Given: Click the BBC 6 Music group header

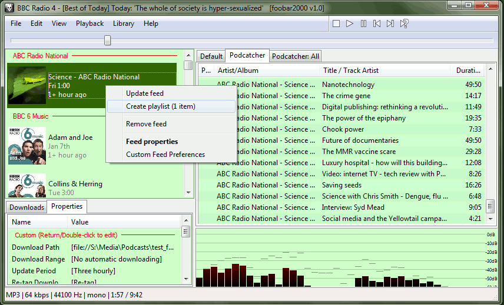Looking at the screenshot, I should tap(31, 116).
